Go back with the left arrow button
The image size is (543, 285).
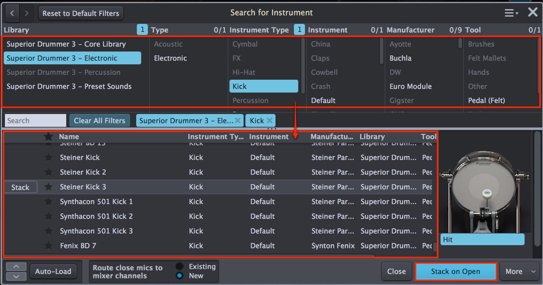coord(12,13)
